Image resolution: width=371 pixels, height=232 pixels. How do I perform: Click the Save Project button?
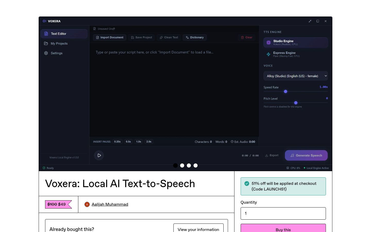click(141, 37)
